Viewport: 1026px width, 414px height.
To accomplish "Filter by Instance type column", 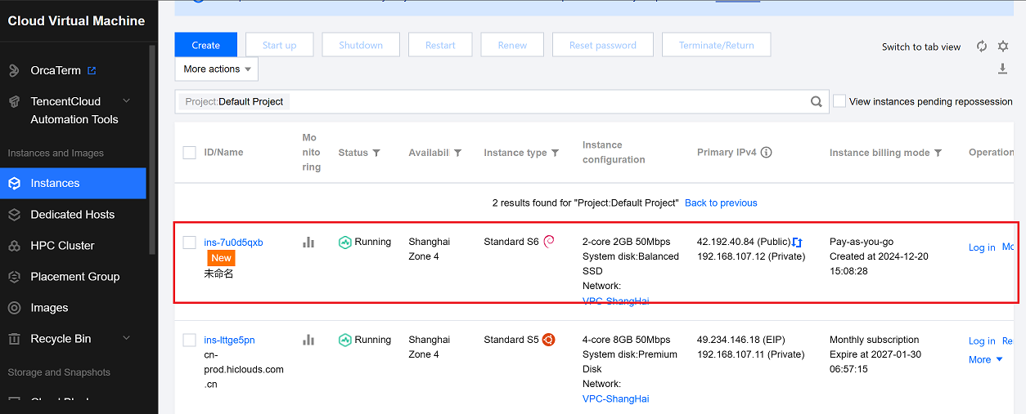I will click(556, 154).
